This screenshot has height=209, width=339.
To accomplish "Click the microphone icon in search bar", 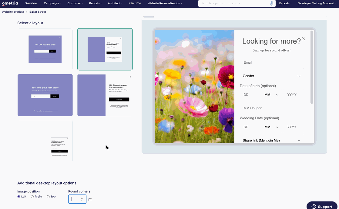I will 272,3.
